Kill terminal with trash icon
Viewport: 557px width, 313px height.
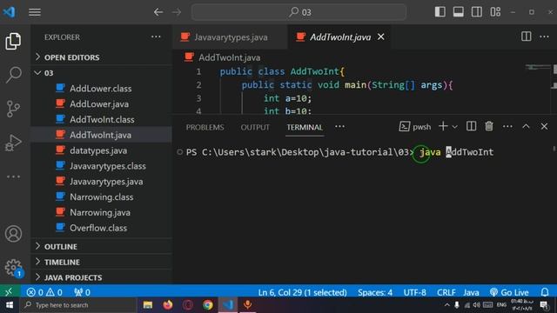pyautogui.click(x=489, y=126)
